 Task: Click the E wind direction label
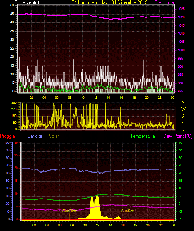182,123
